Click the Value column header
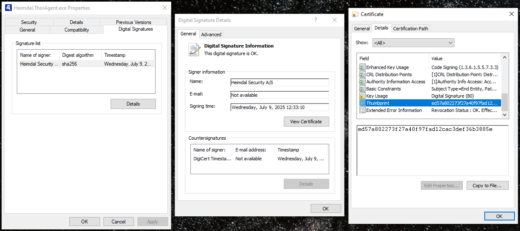 465,58
